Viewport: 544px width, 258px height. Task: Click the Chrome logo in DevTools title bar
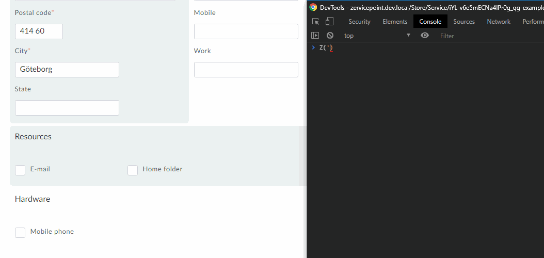tap(313, 7)
